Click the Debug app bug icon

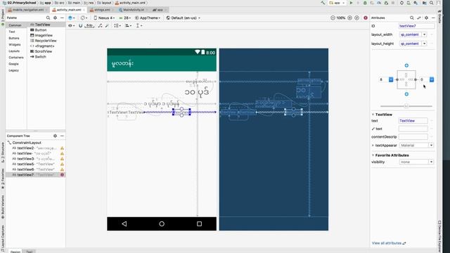pyautogui.click(x=365, y=3)
